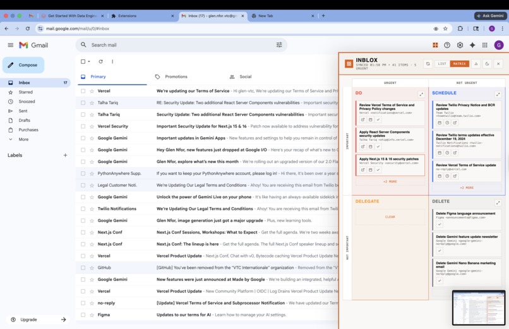Open the More options menu above message list

click(112, 61)
